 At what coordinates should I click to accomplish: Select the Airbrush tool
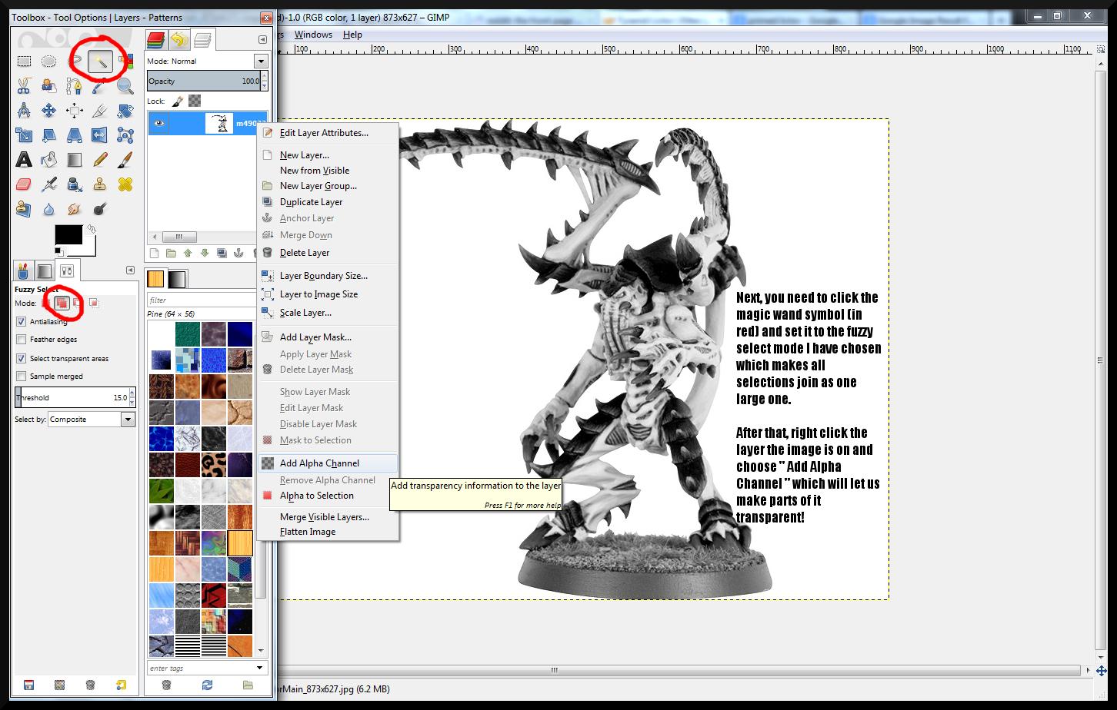(49, 184)
